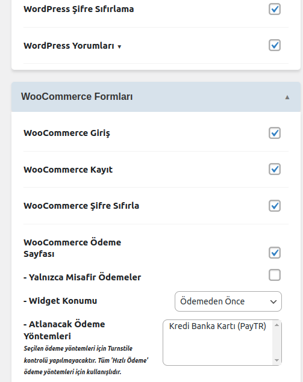The height and width of the screenshot is (382, 303).
Task: Click empty area in payment methods listbox
Action: pos(217,348)
